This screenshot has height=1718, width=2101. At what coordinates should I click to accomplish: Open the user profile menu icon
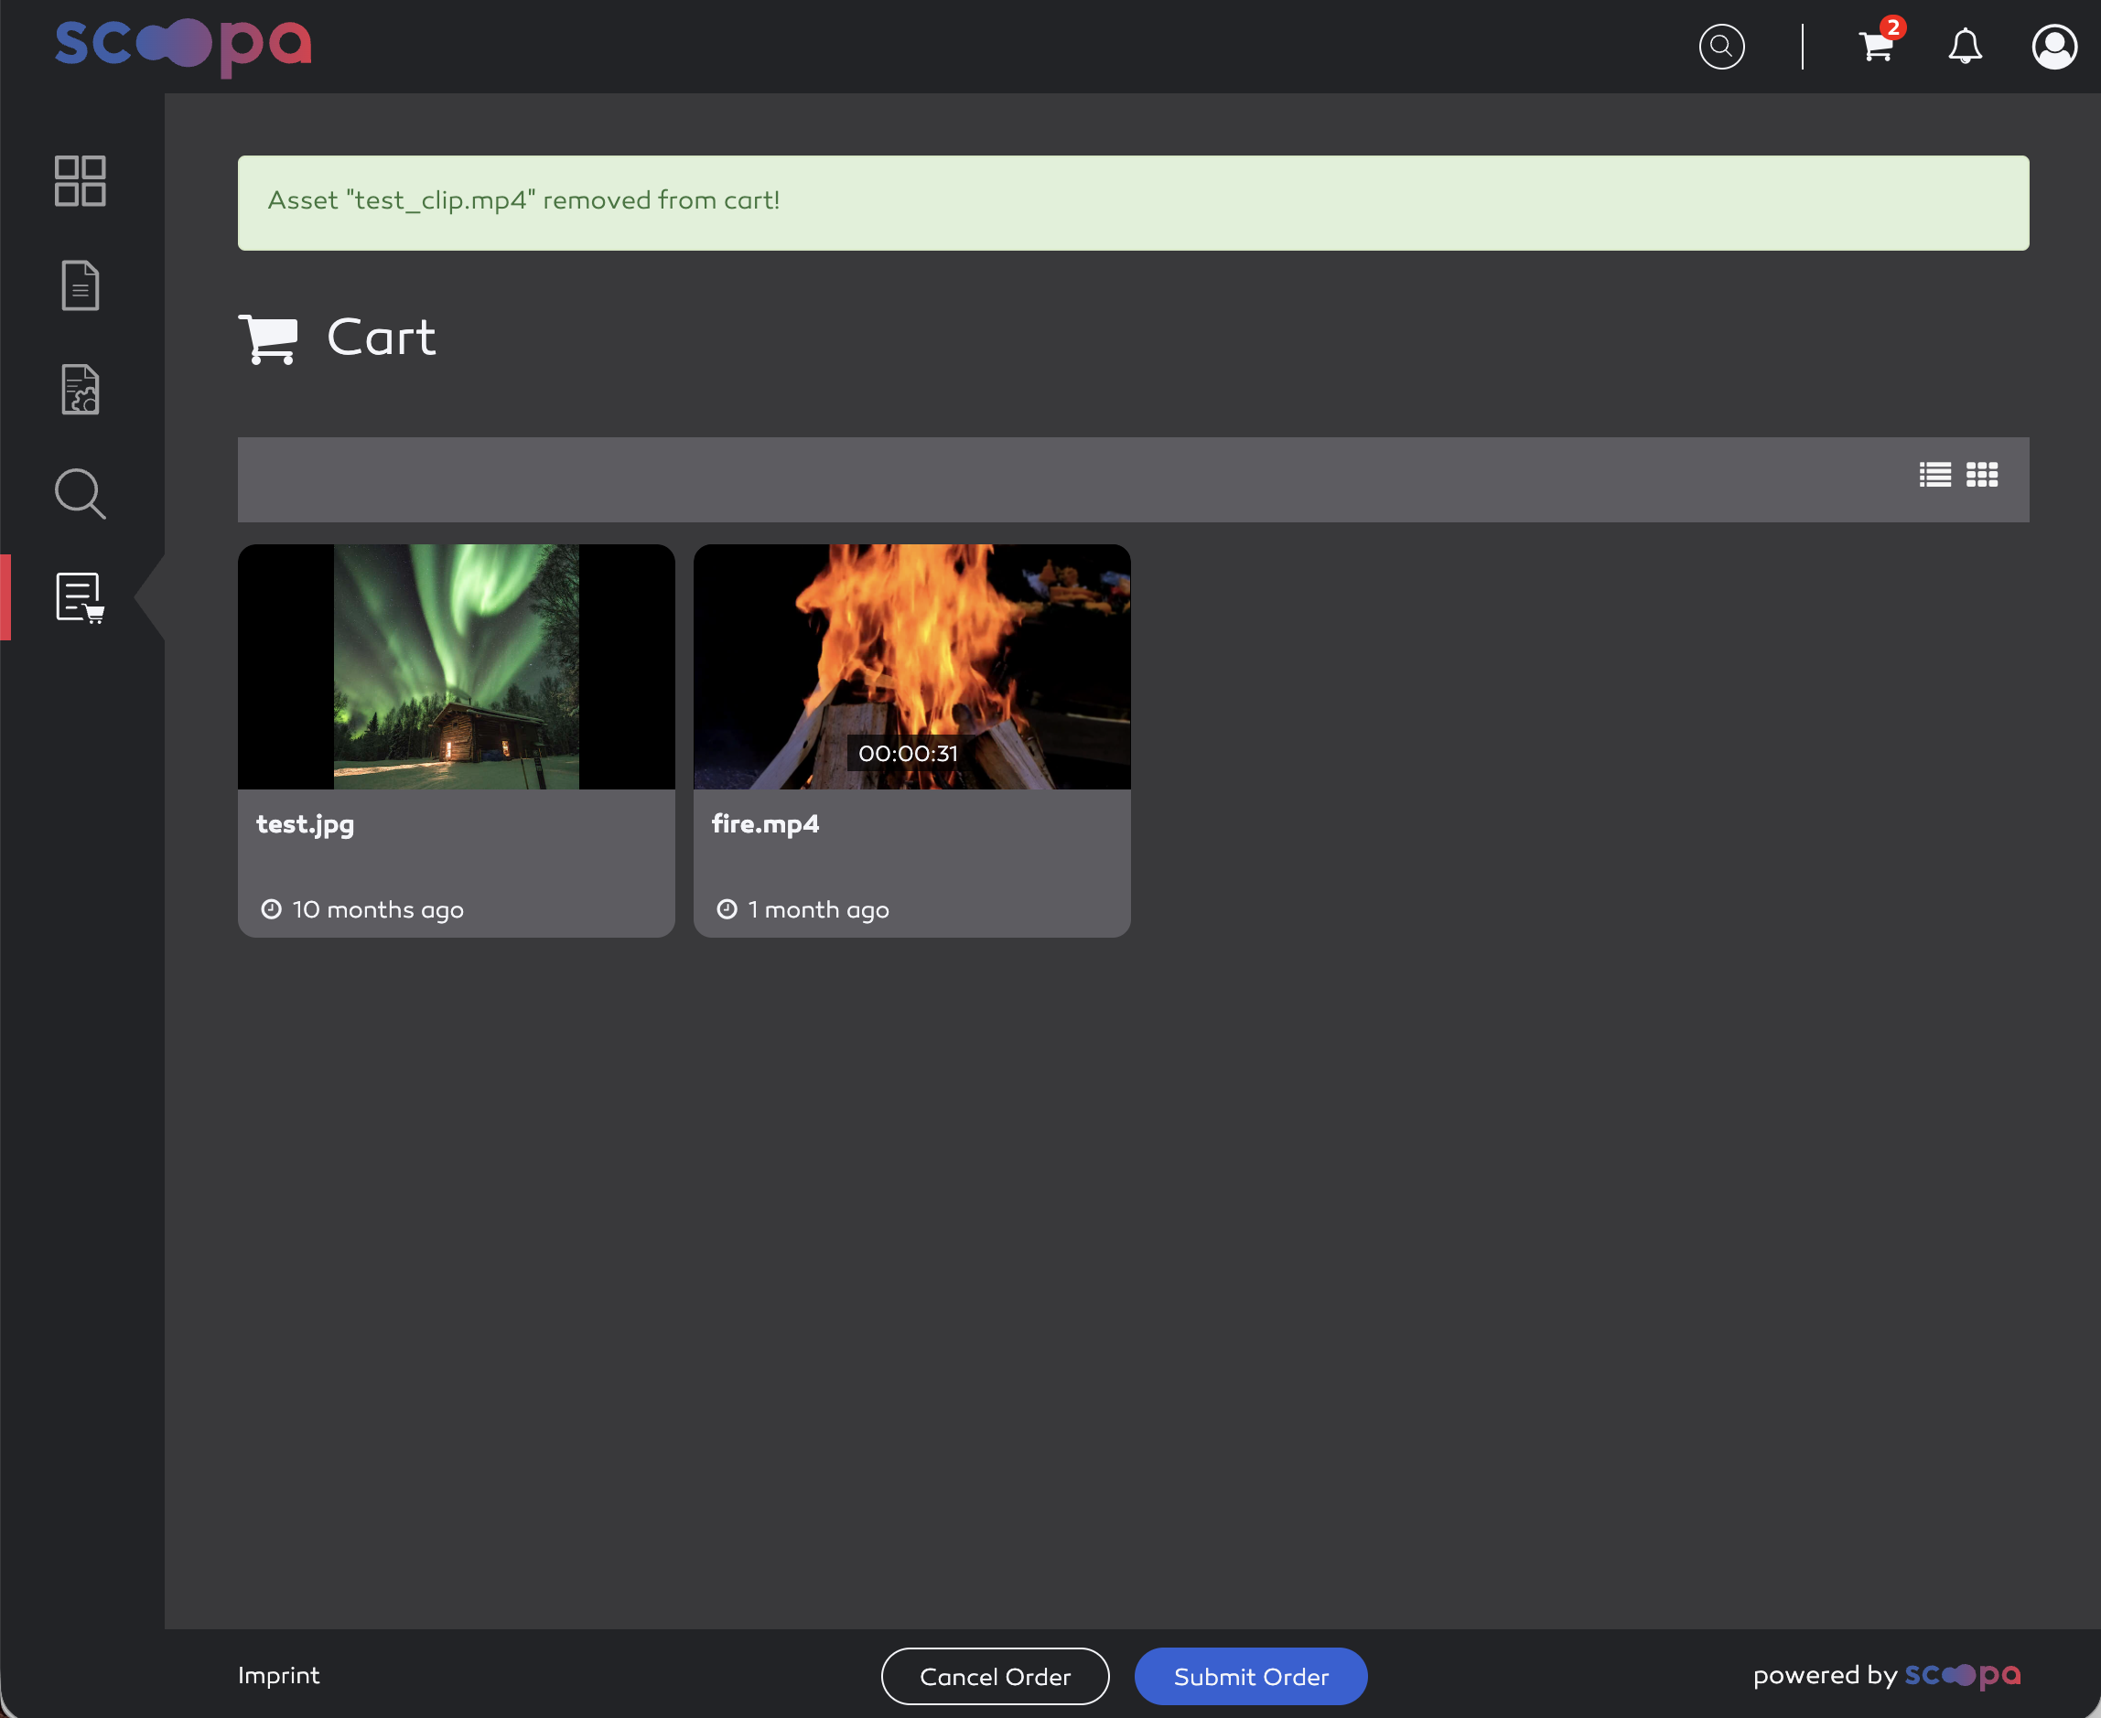pos(2053,47)
